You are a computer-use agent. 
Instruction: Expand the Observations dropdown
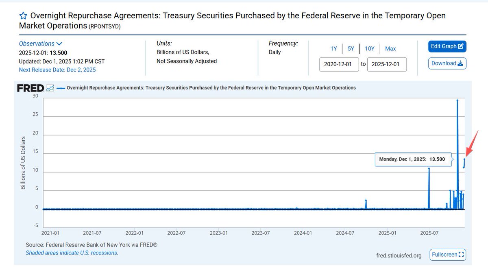pos(40,44)
